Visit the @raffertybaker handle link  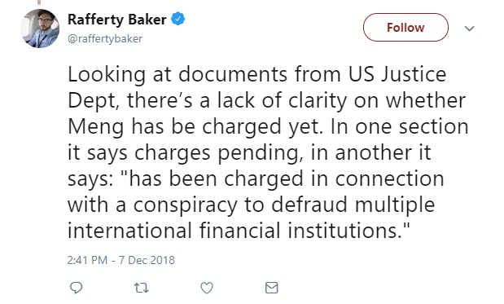[x=105, y=38]
